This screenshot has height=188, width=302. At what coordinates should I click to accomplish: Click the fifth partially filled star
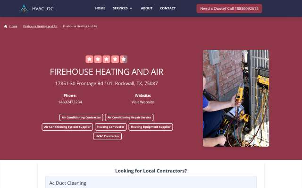click(x=124, y=59)
